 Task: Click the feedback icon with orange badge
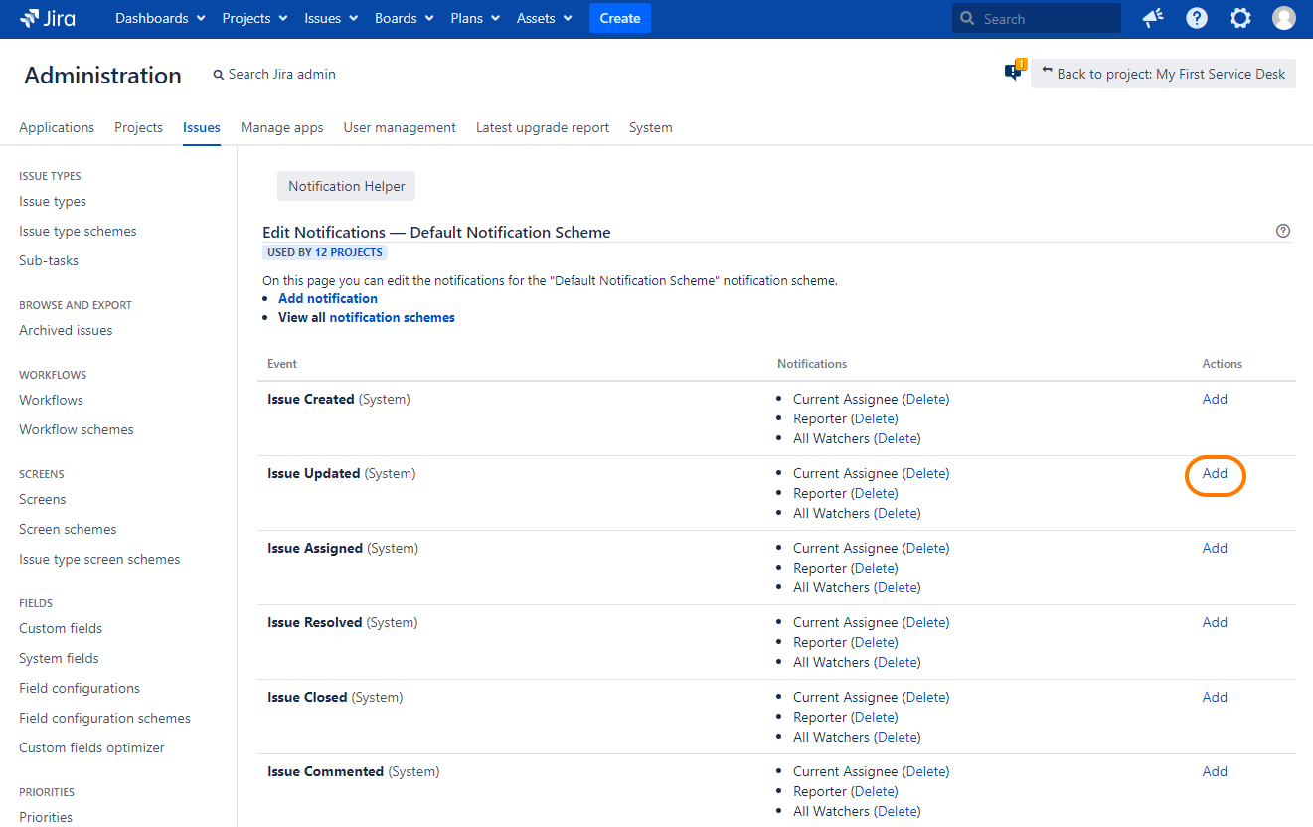coord(1014,72)
